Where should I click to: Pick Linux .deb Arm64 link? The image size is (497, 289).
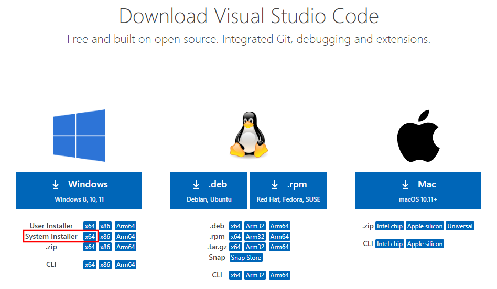pyautogui.click(x=279, y=226)
